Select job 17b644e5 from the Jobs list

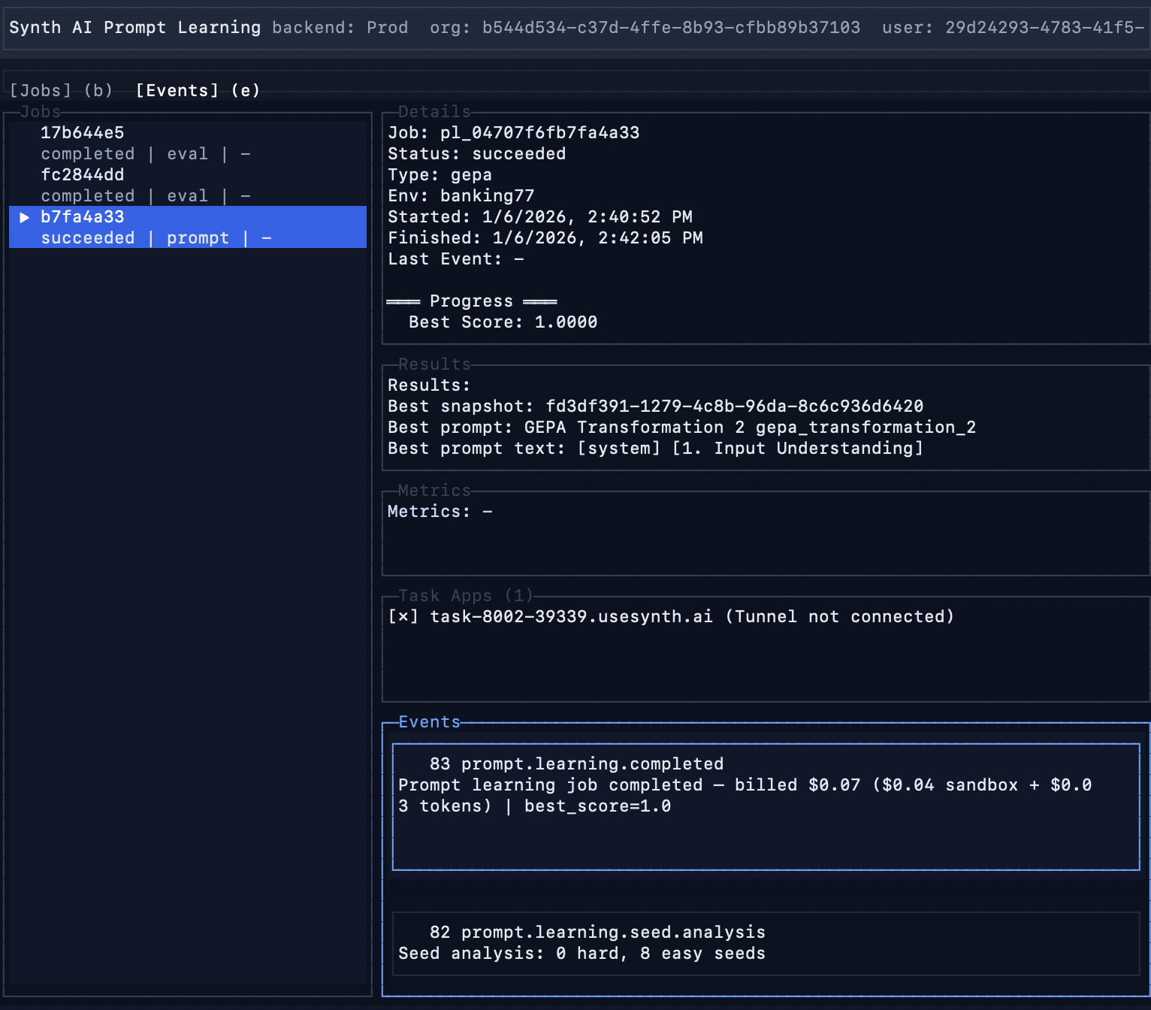[x=83, y=132]
